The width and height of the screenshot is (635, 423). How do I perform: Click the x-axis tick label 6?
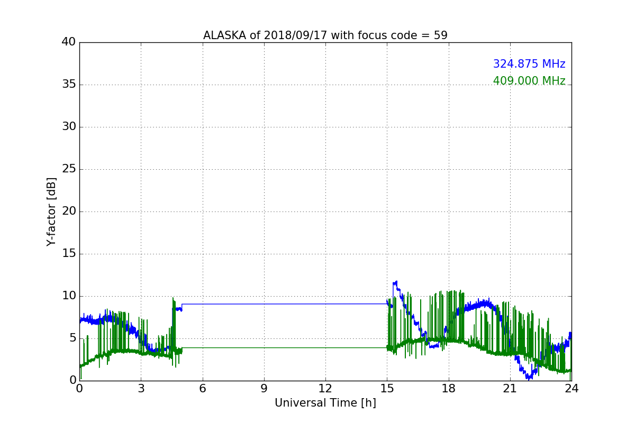(202, 389)
